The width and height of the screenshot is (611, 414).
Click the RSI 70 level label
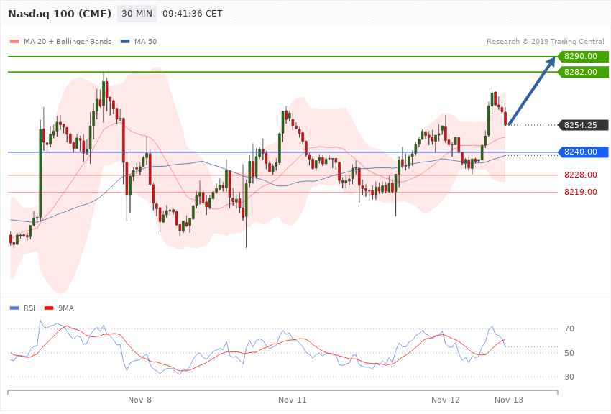569,328
